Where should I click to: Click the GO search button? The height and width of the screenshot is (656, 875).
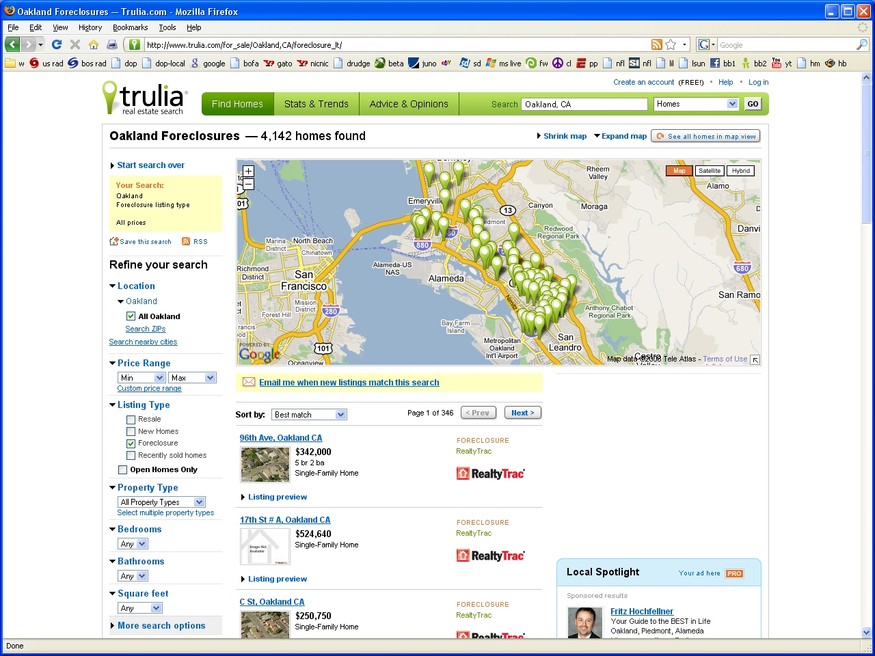tap(753, 104)
